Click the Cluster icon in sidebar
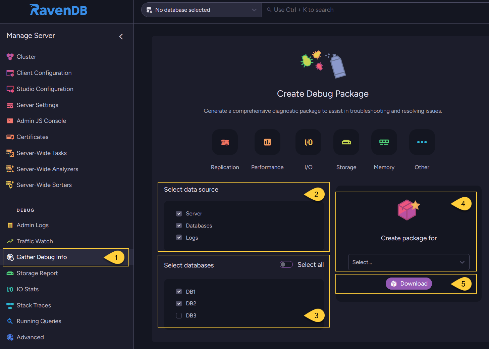 click(x=10, y=57)
